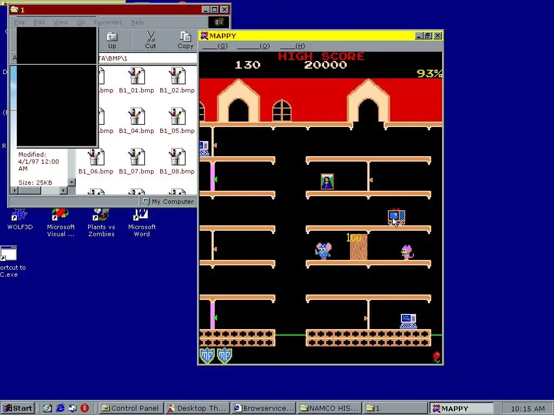The image size is (554, 415).
Task: Click the computer item on bottom floor
Action: coord(408,322)
